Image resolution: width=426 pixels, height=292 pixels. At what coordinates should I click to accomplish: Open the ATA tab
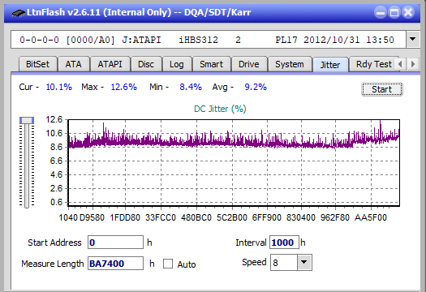(x=73, y=64)
